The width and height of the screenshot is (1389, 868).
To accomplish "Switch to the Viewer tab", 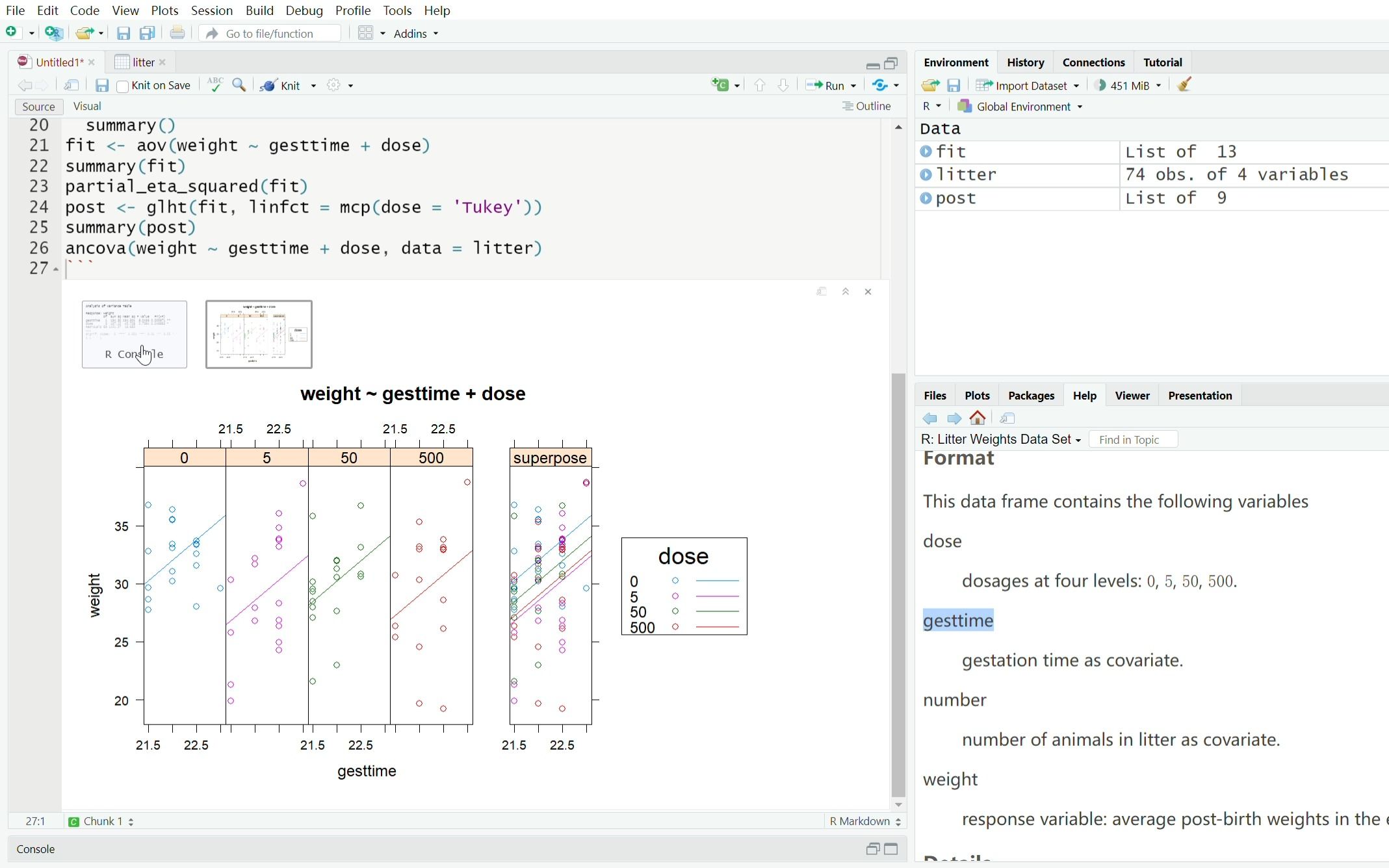I will (x=1132, y=396).
